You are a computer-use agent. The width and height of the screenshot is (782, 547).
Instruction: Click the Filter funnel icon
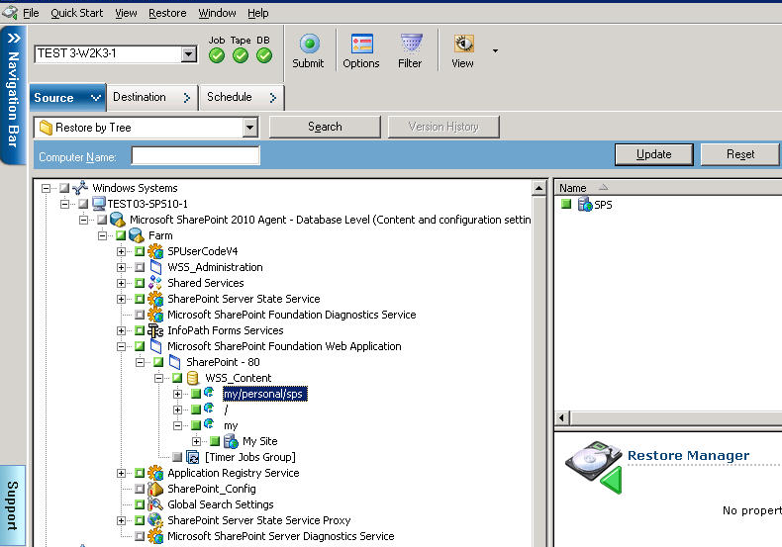pyautogui.click(x=410, y=45)
